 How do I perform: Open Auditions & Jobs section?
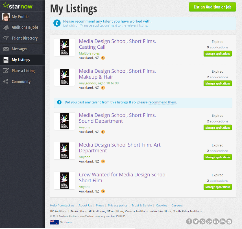(x=23, y=27)
